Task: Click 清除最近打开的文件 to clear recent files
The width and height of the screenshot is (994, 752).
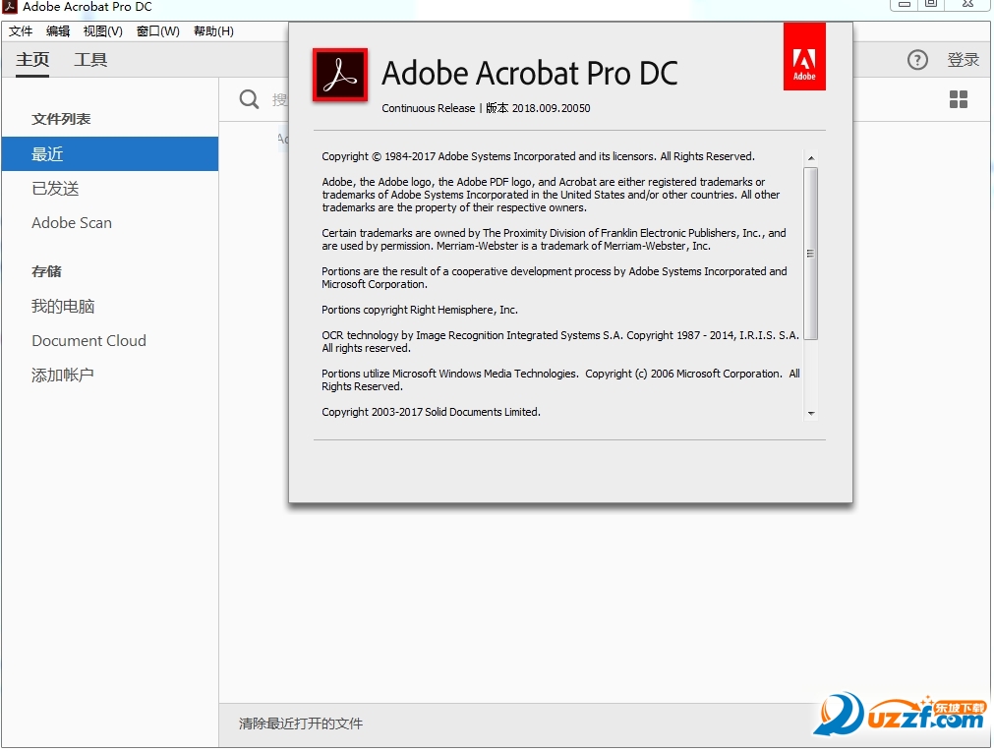Action: [300, 723]
